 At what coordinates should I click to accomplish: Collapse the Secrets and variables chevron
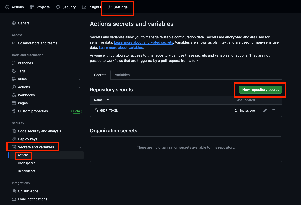(80, 147)
